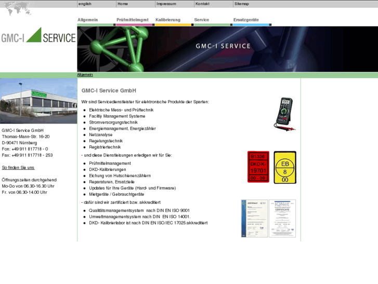Click the 'Registriertechnik' list item
This screenshot has height=284, width=378.
coord(105,147)
